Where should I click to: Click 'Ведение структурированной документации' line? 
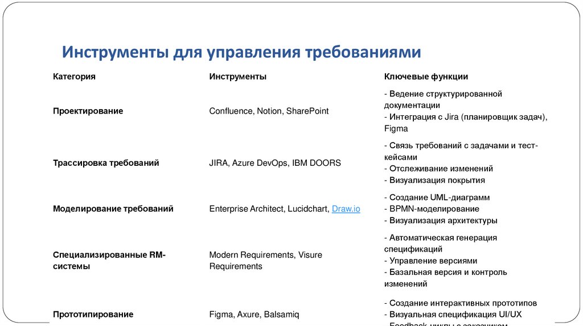coord(443,99)
